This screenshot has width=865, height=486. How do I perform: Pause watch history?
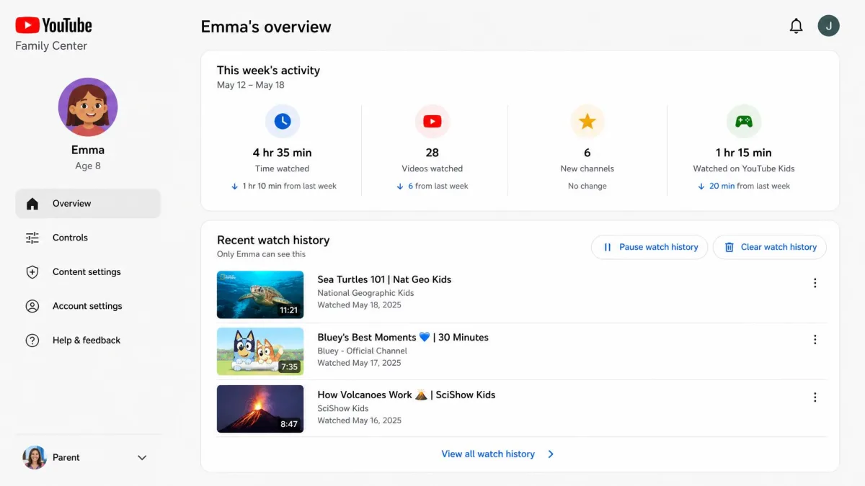(x=649, y=247)
